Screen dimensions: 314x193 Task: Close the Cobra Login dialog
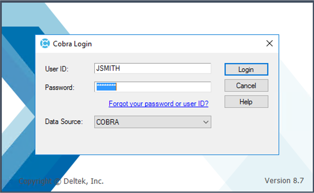click(269, 43)
